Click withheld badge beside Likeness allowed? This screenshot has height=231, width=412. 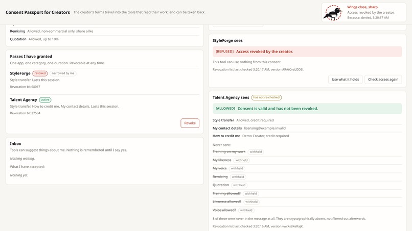(x=251, y=202)
